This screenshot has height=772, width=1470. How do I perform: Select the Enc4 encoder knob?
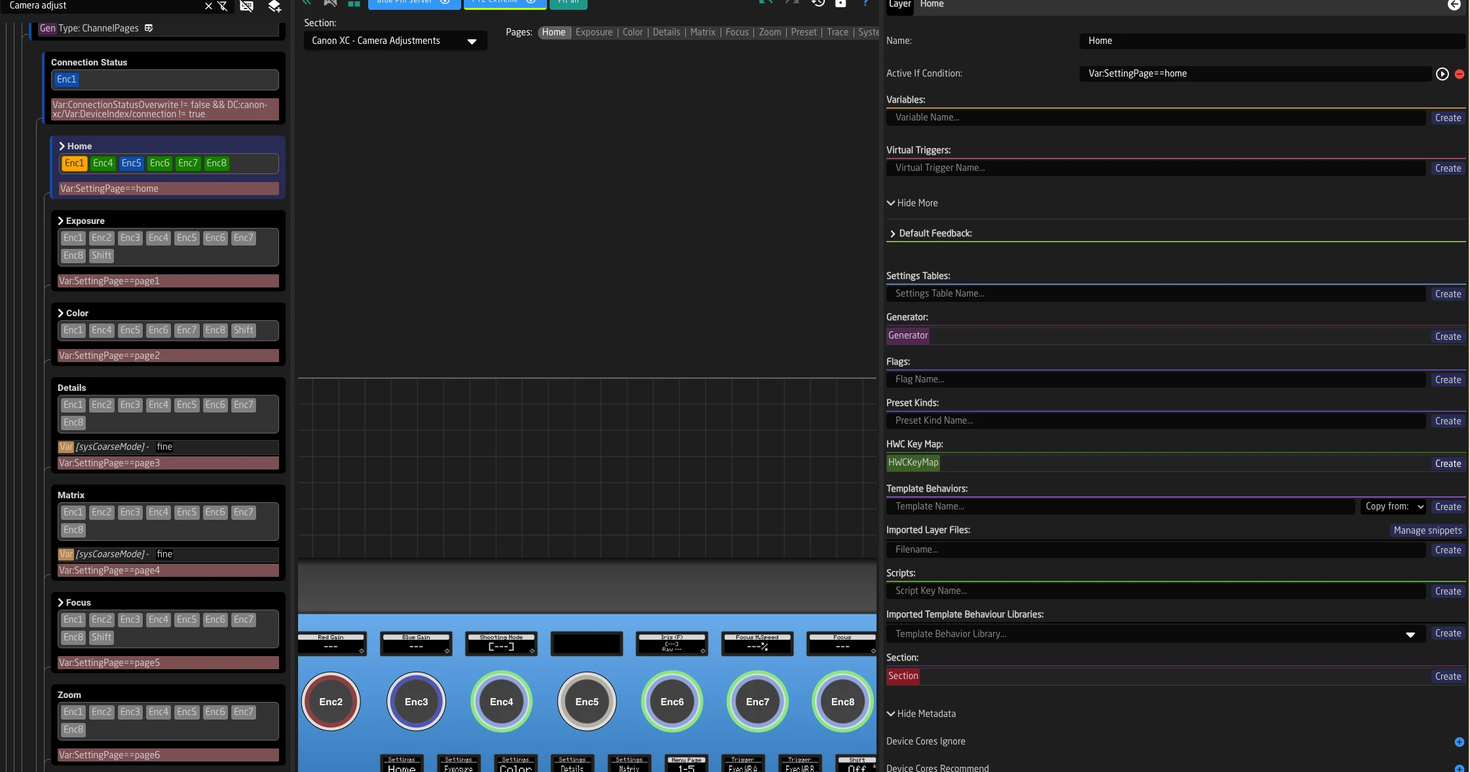[x=501, y=702]
